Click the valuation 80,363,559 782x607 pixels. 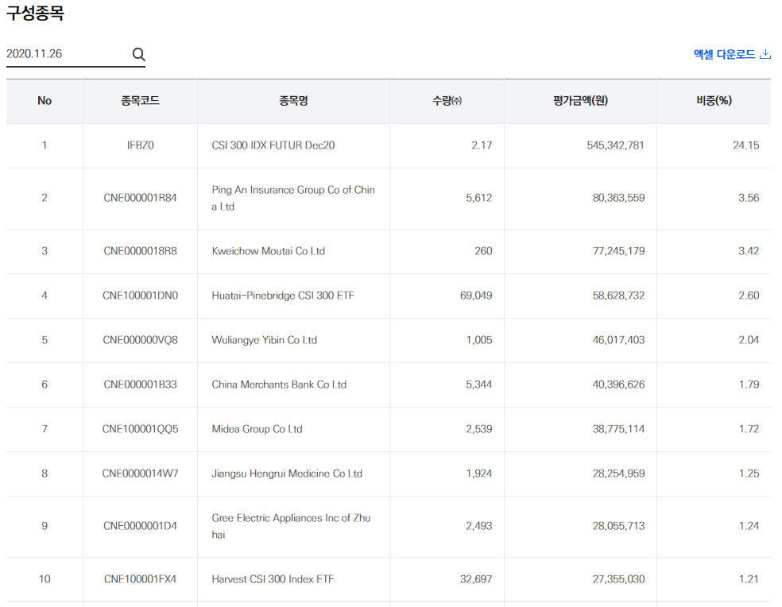(x=618, y=198)
